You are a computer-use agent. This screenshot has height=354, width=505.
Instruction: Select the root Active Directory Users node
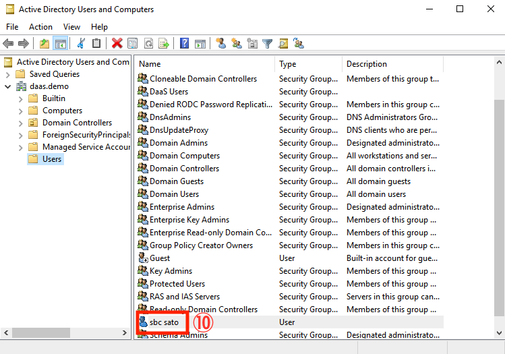pos(73,62)
